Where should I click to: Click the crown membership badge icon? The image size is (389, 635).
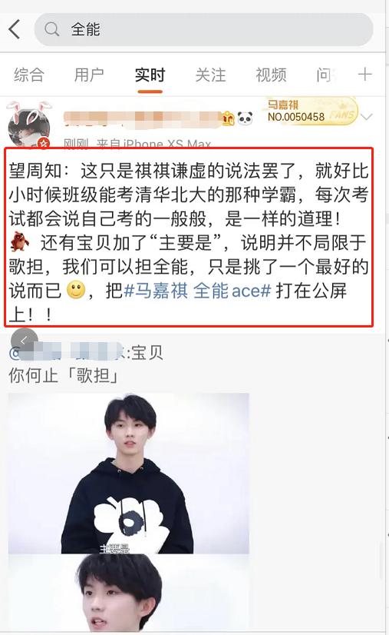(x=229, y=118)
